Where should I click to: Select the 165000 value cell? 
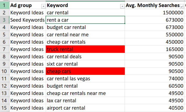[155, 49]
